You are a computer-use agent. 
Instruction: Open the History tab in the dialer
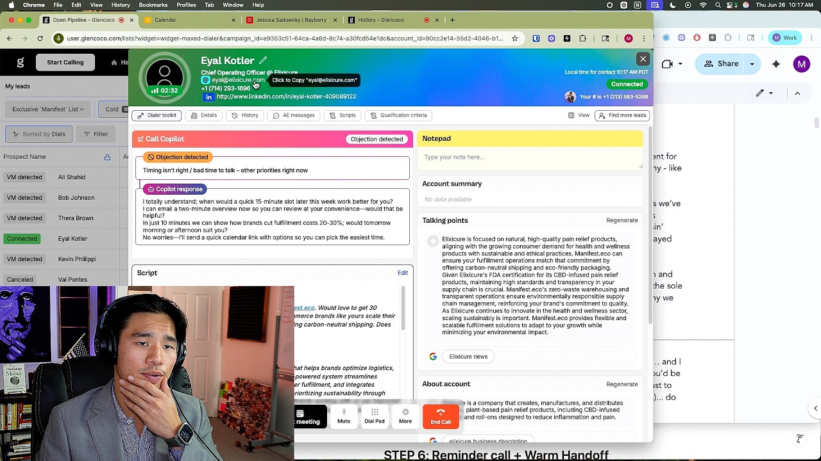(x=245, y=115)
